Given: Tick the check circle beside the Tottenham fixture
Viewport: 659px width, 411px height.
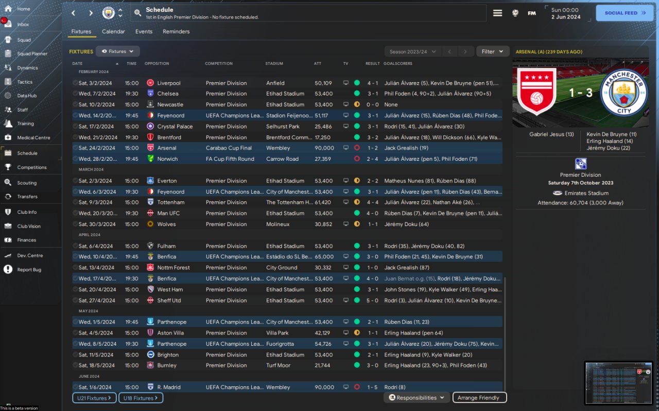Looking at the screenshot, I should click(75, 202).
